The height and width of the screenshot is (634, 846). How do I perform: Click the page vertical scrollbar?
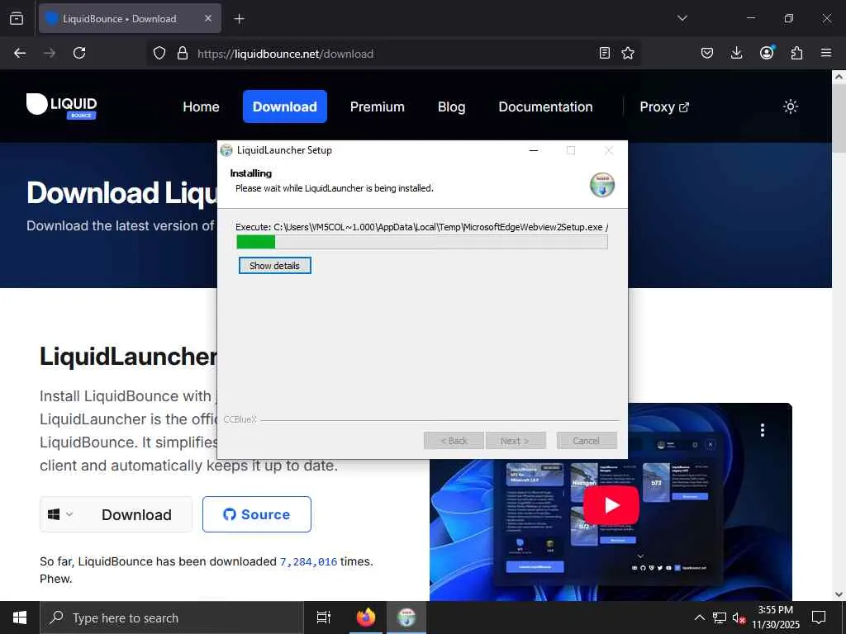tap(839, 334)
